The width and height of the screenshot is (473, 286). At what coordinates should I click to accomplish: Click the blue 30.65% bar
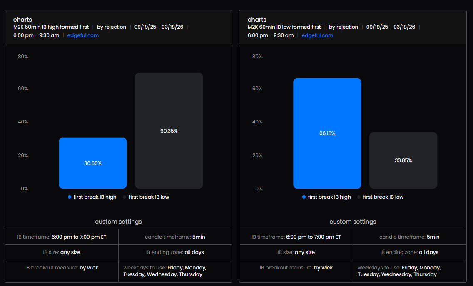click(92, 163)
